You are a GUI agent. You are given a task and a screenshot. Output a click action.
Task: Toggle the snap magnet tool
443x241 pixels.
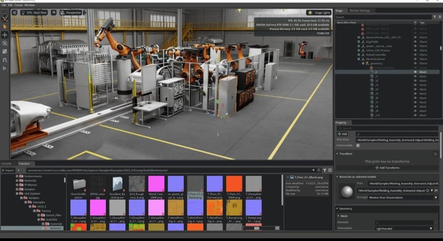click(4, 60)
